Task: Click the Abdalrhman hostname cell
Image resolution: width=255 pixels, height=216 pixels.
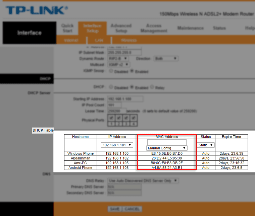Action: pos(81,158)
